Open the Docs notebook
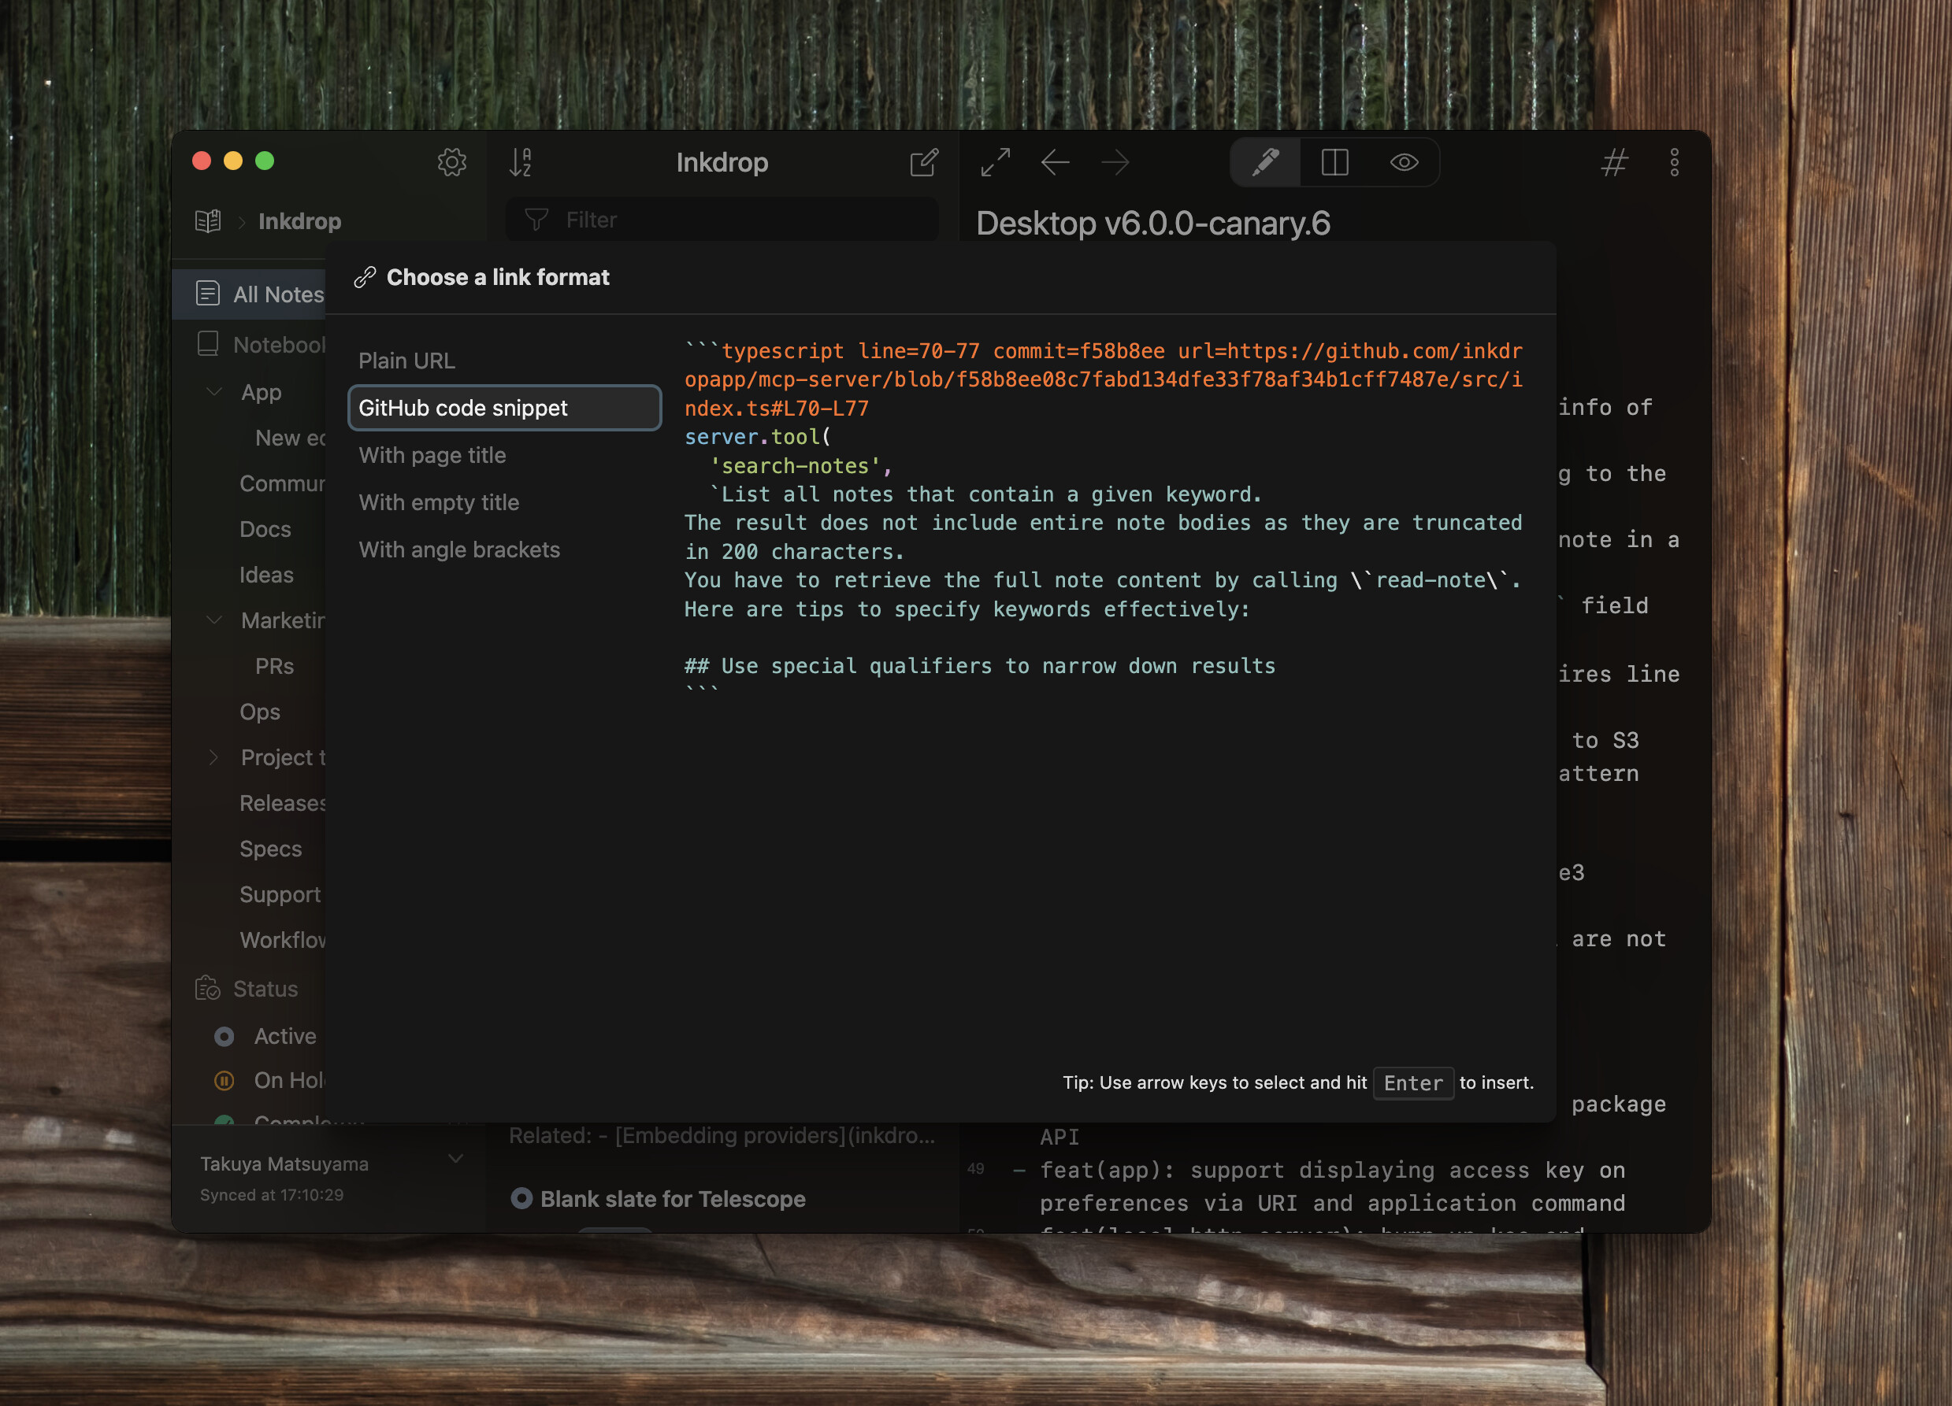Viewport: 1952px width, 1406px height. pyautogui.click(x=265, y=529)
